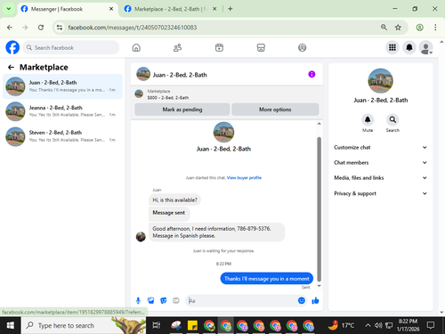Show hidden system tray icons
Viewport: 445px width, 334px height.
368,325
